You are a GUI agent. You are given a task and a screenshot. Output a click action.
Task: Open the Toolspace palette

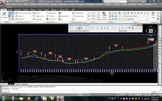coord(4,15)
